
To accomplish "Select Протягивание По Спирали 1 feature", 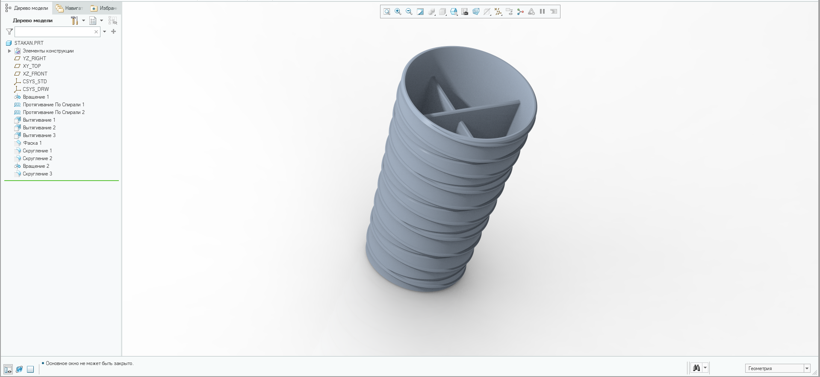I will click(x=53, y=105).
